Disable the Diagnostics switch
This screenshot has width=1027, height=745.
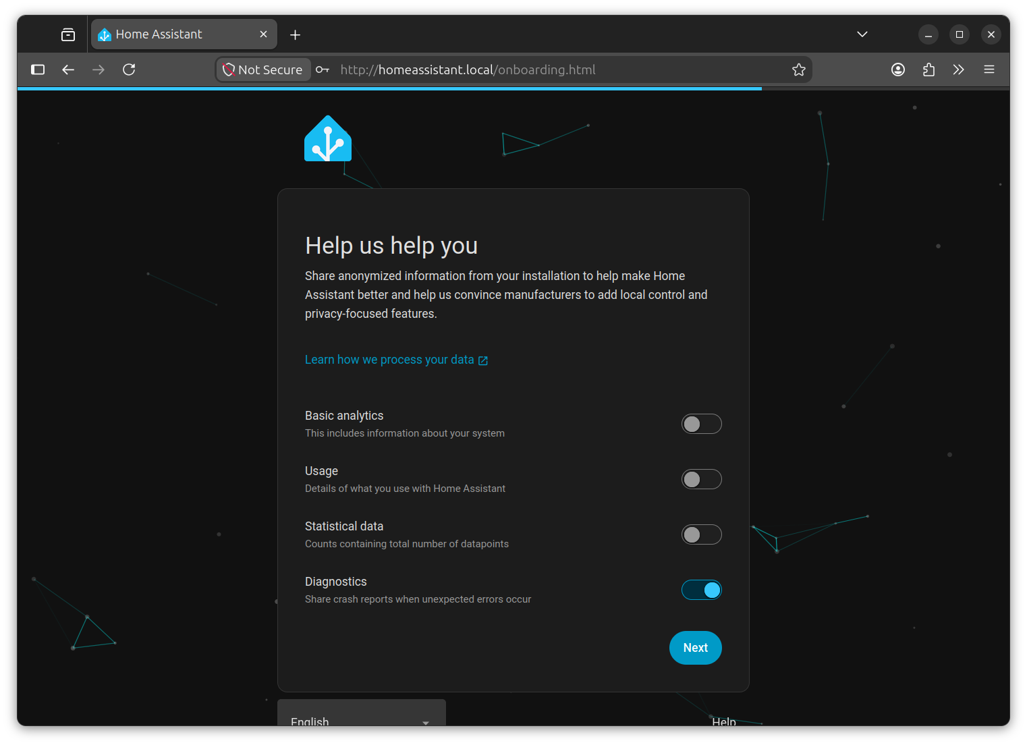702,590
